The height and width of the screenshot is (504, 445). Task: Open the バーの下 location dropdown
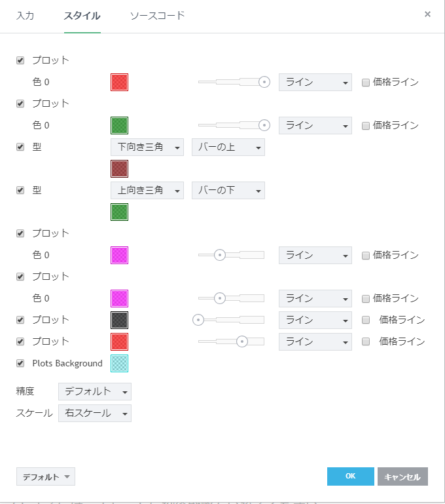[x=228, y=191]
